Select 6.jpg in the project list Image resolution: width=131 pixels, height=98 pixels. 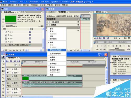[x=10, y=38]
